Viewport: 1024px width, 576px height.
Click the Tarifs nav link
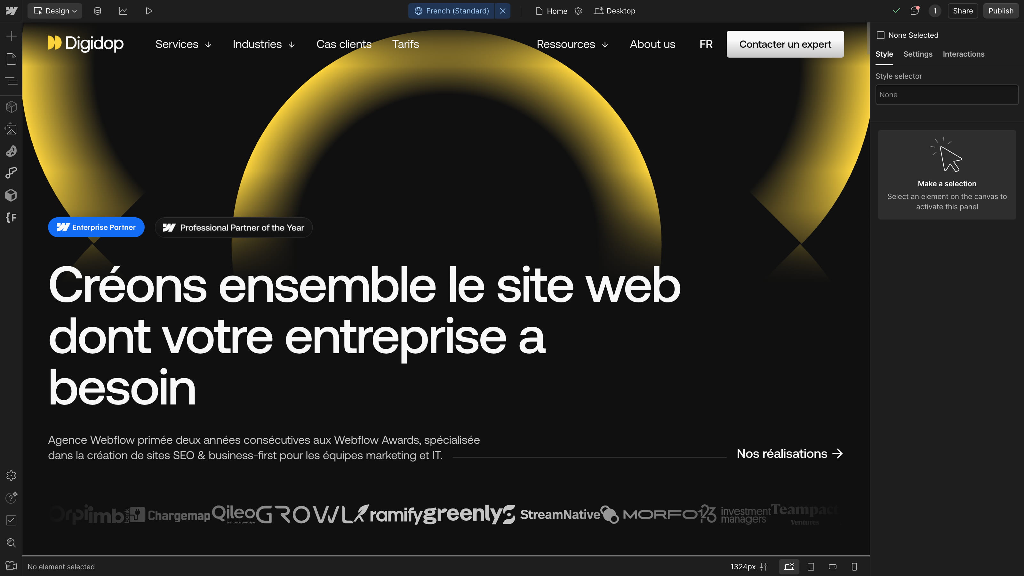coord(405,44)
